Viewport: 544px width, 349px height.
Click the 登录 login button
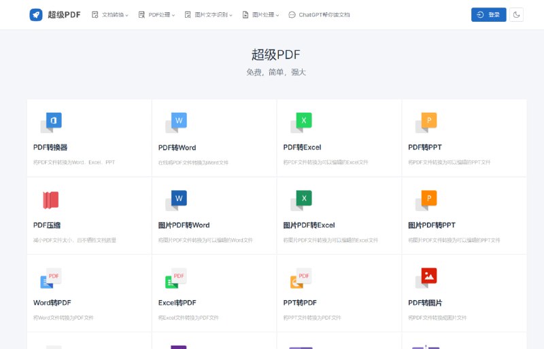488,14
